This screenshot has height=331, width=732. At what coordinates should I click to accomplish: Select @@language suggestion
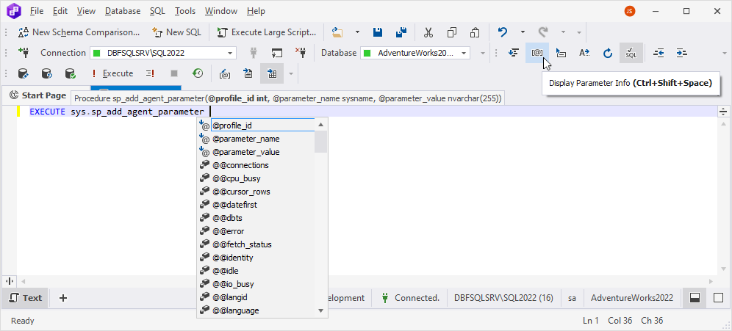click(x=256, y=310)
